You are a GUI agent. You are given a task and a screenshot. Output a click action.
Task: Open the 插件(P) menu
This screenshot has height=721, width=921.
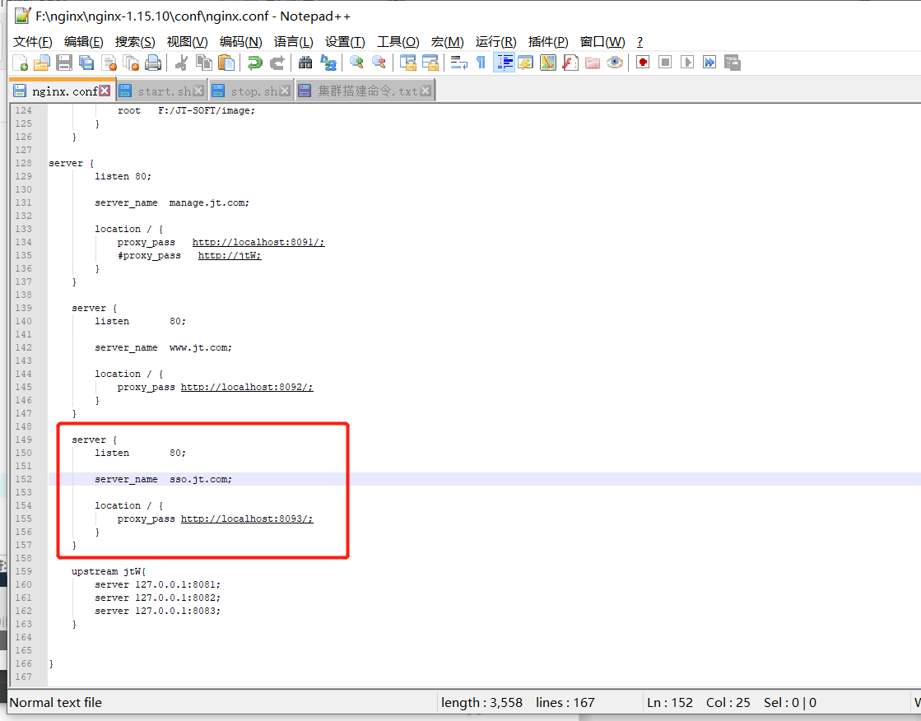(x=548, y=42)
